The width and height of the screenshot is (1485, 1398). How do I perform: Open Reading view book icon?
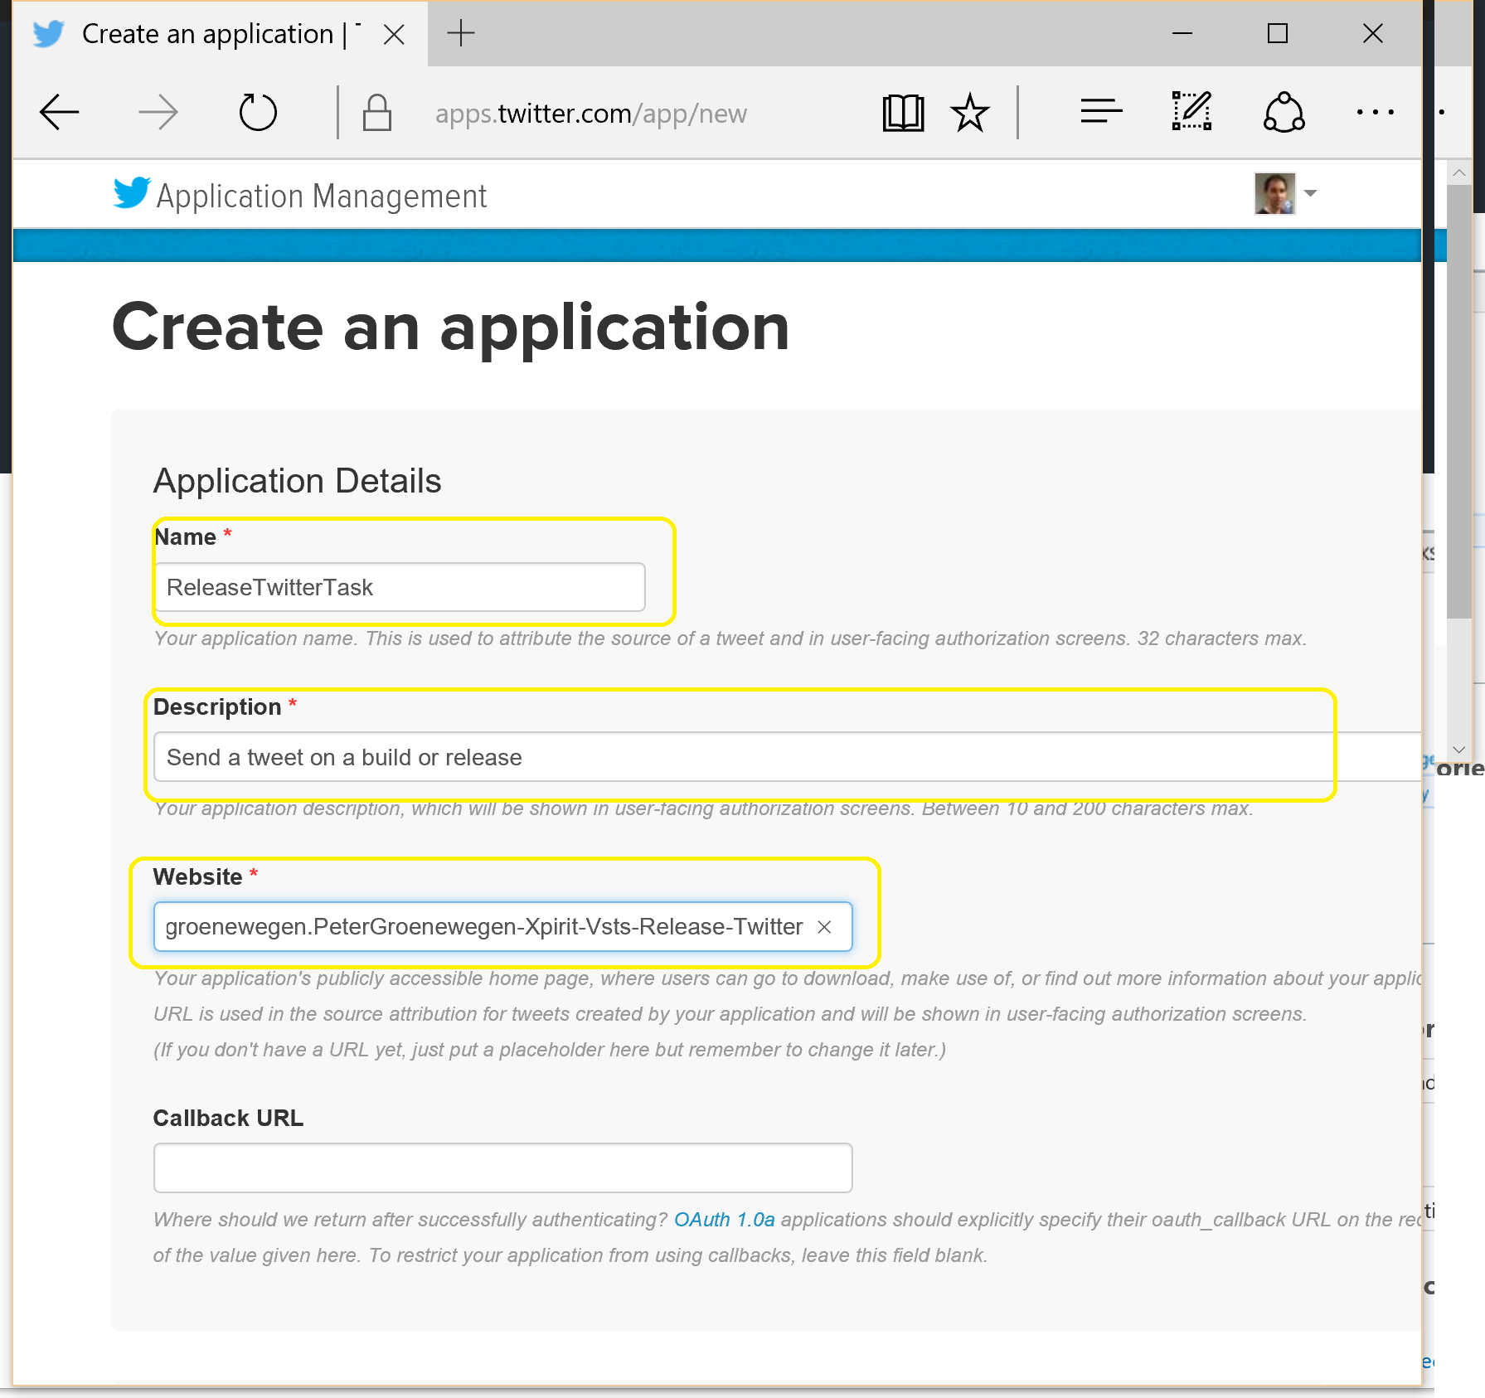(903, 113)
